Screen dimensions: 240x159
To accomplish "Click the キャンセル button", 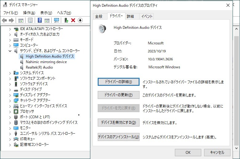I will click(217, 153).
